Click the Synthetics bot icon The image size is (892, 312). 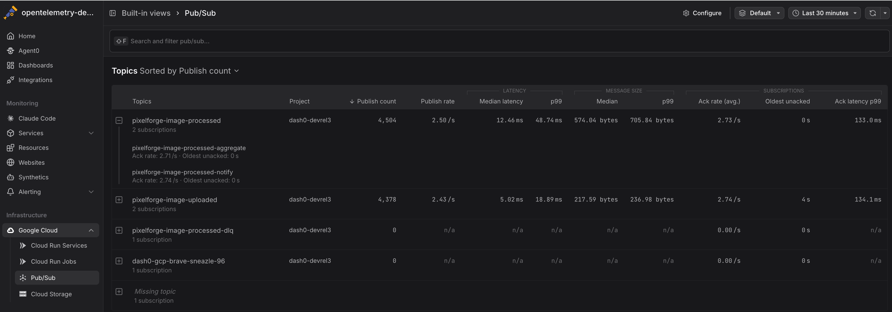tap(10, 177)
